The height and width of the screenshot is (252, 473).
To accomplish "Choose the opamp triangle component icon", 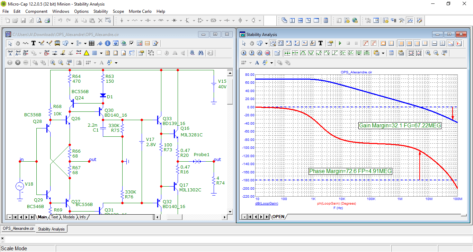I will (200, 20).
